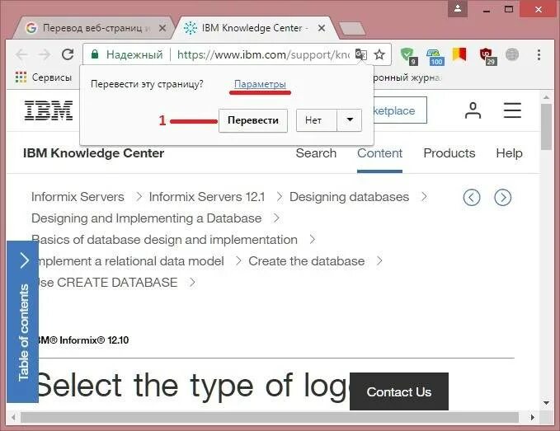Open the Content menu item
The width and height of the screenshot is (560, 431).
379,153
